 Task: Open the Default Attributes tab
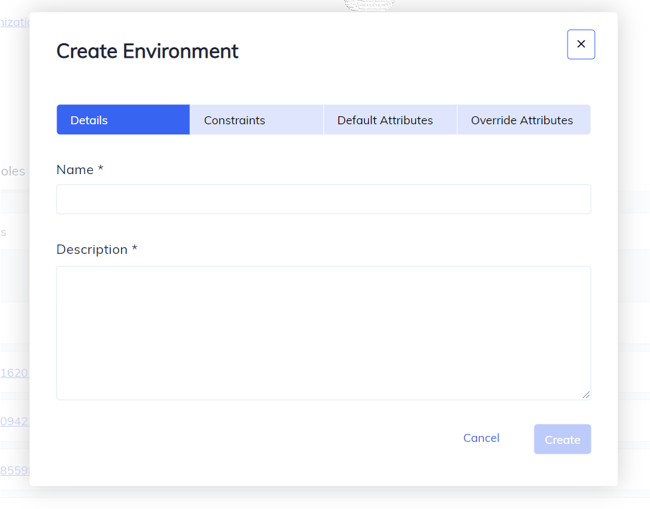click(x=385, y=120)
